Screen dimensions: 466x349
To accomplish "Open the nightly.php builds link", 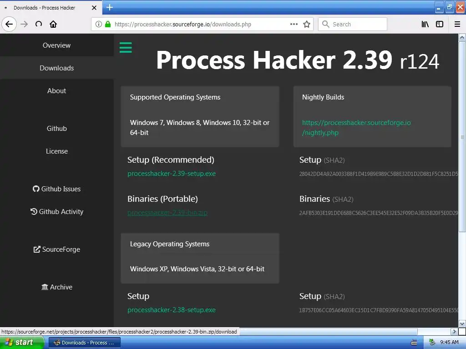I will [356, 128].
